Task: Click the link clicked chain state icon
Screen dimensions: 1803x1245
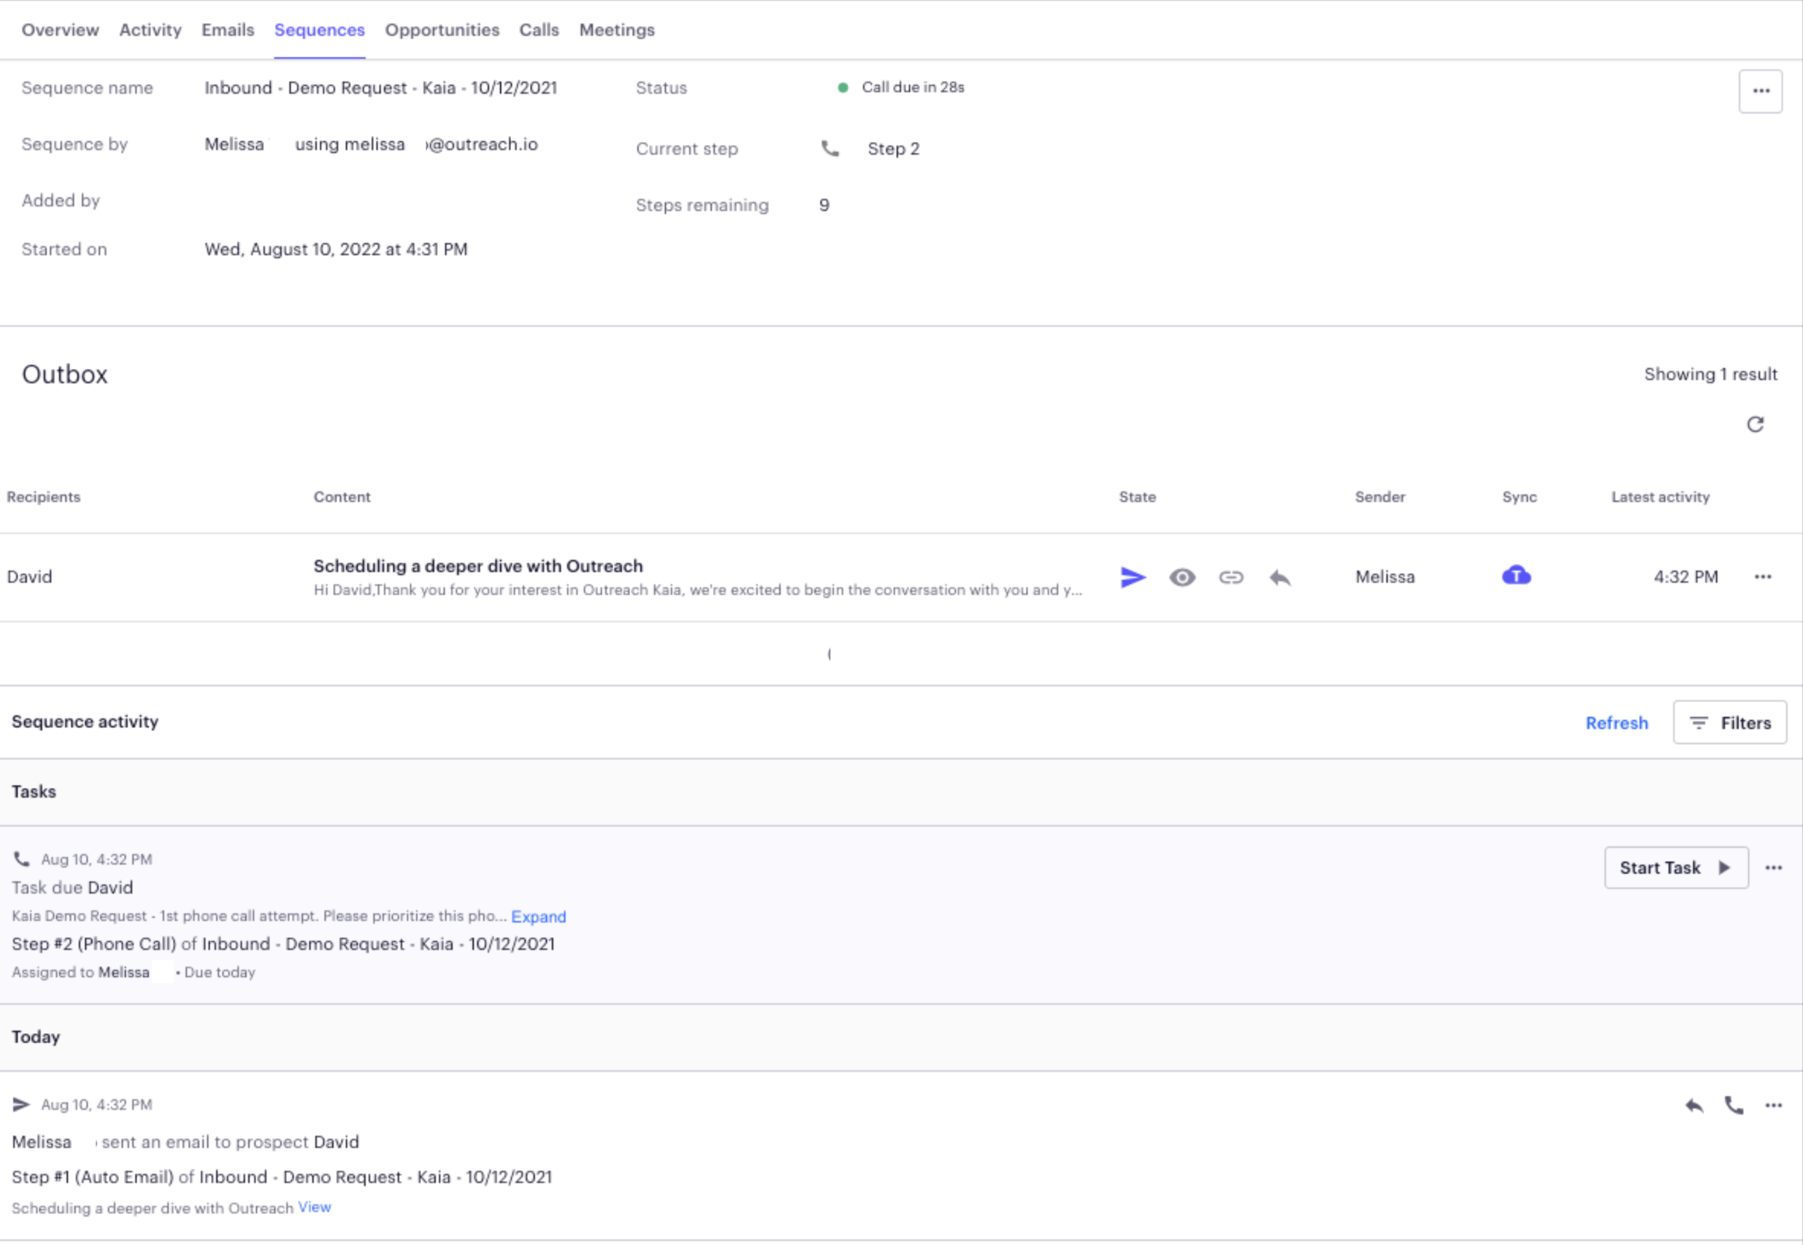Action: tap(1231, 577)
